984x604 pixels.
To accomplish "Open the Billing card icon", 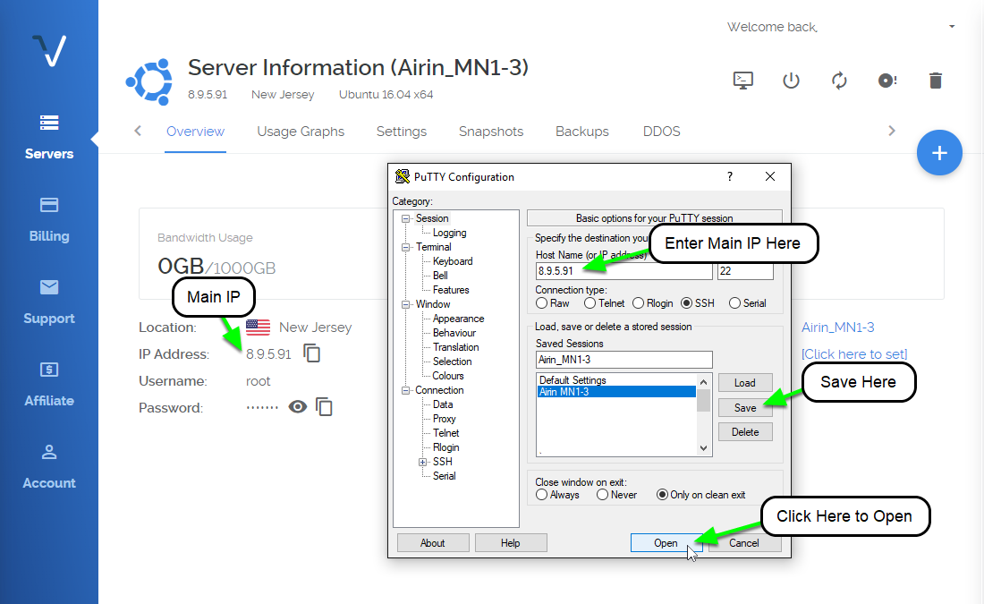I will 49,205.
